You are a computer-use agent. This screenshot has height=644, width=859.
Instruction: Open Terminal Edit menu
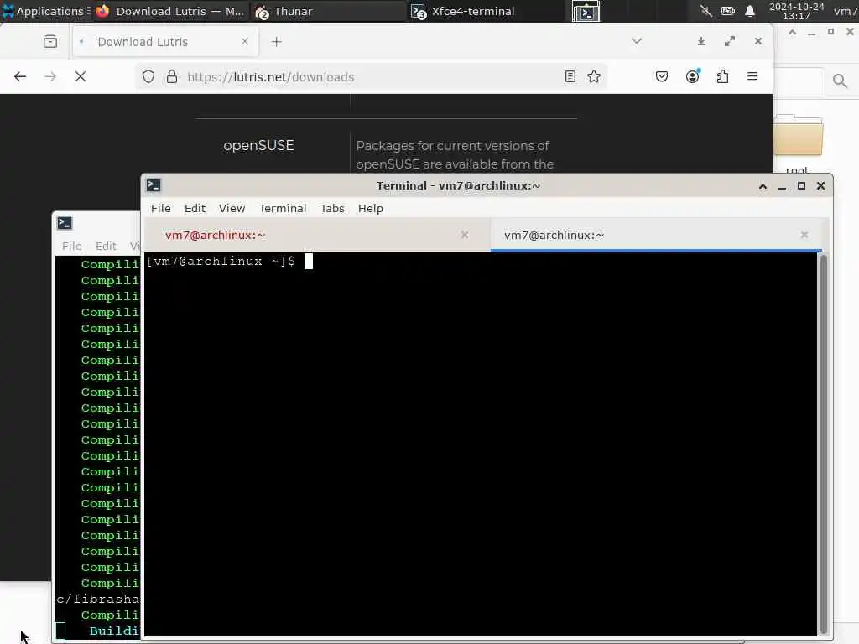pos(195,208)
